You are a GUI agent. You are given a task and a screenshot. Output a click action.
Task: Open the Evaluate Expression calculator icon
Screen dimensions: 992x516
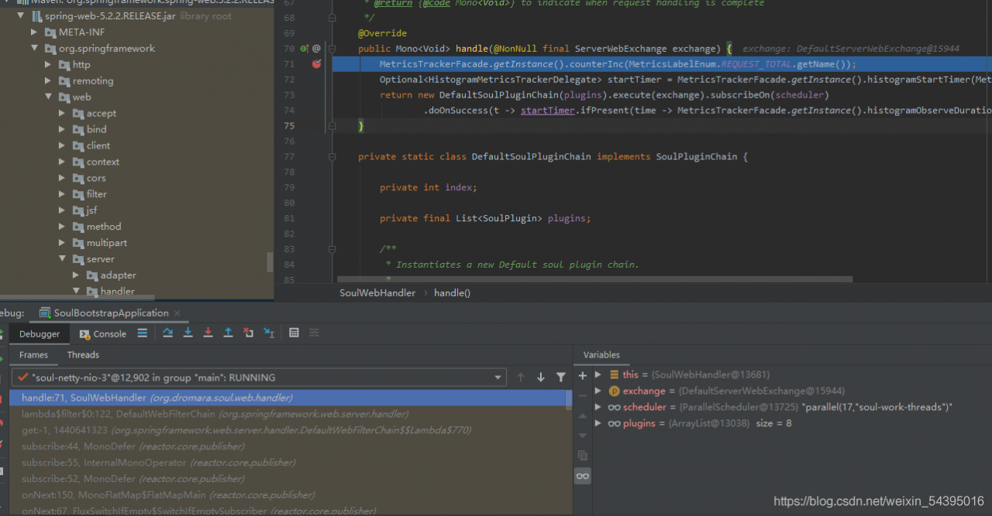click(294, 333)
